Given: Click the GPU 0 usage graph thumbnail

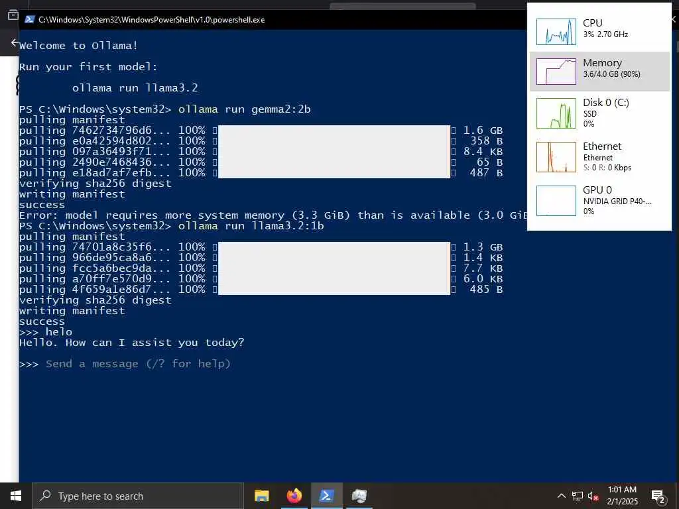Looking at the screenshot, I should tap(556, 200).
